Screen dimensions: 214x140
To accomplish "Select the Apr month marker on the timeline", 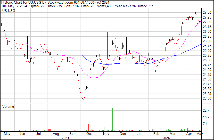I will (189, 134).
